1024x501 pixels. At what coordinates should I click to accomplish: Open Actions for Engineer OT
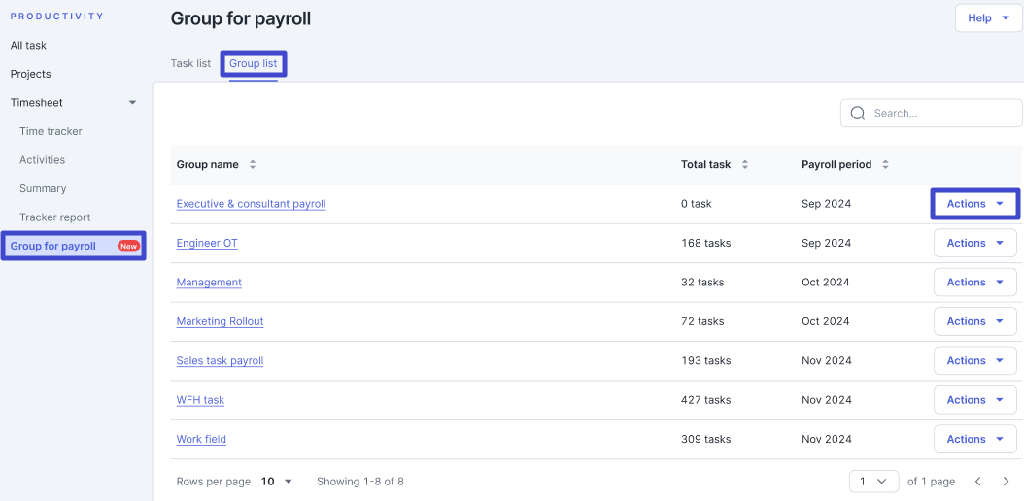point(975,243)
